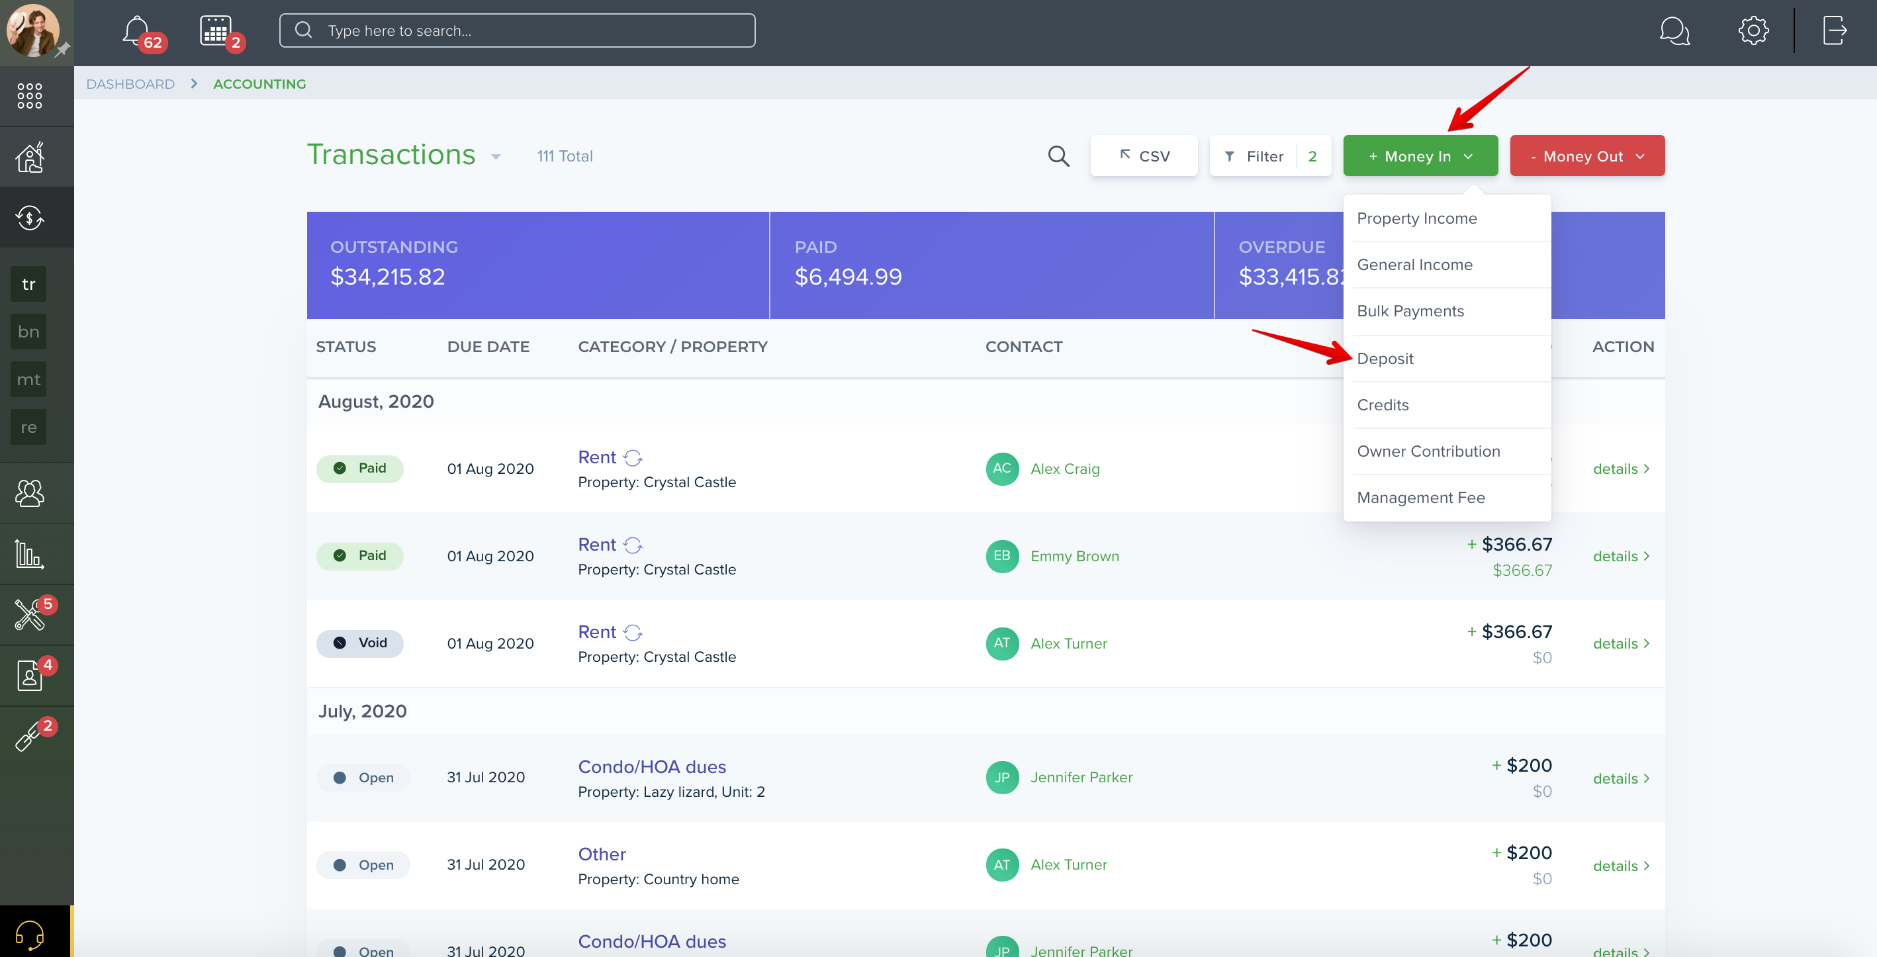
Task: Click the 'mt' shortcut in sidebar
Action: [x=28, y=380]
